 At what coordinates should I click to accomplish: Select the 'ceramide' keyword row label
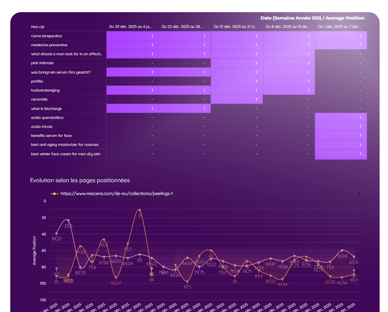[39, 99]
